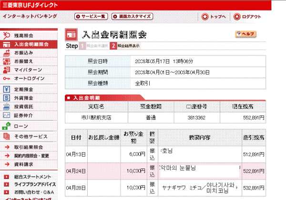Click the お振込み transfer icon
This screenshot has height=200, width=286.
click(x=7, y=53)
